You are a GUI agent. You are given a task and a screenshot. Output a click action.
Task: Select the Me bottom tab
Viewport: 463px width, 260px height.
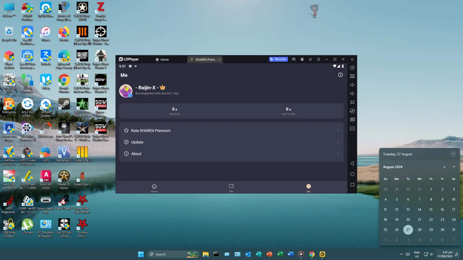309,188
